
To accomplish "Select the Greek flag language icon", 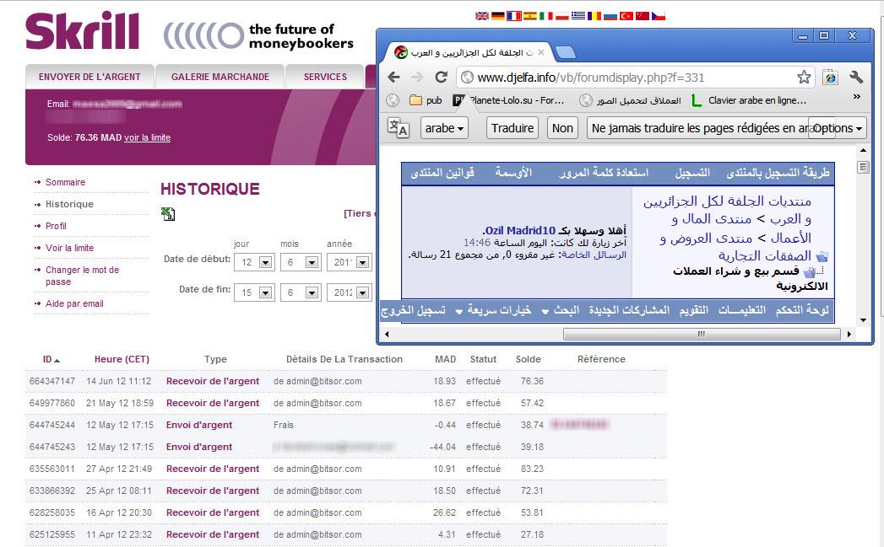I will [578, 16].
